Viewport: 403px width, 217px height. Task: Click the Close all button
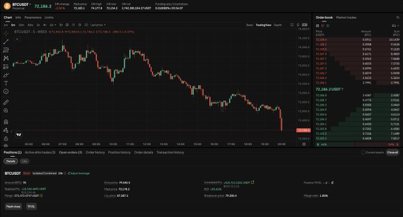pyautogui.click(x=392, y=152)
